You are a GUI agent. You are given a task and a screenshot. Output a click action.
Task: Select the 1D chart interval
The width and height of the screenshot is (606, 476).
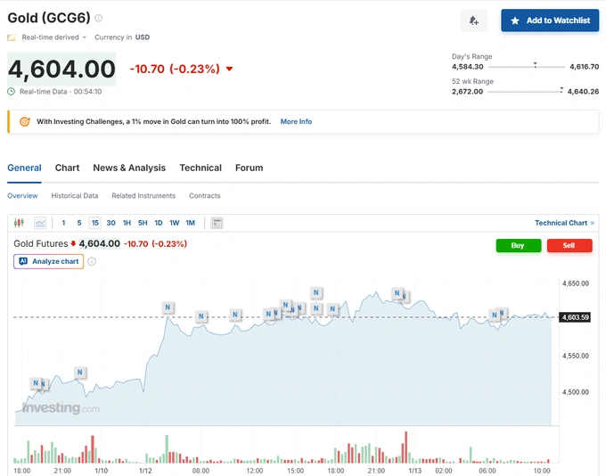pyautogui.click(x=158, y=223)
